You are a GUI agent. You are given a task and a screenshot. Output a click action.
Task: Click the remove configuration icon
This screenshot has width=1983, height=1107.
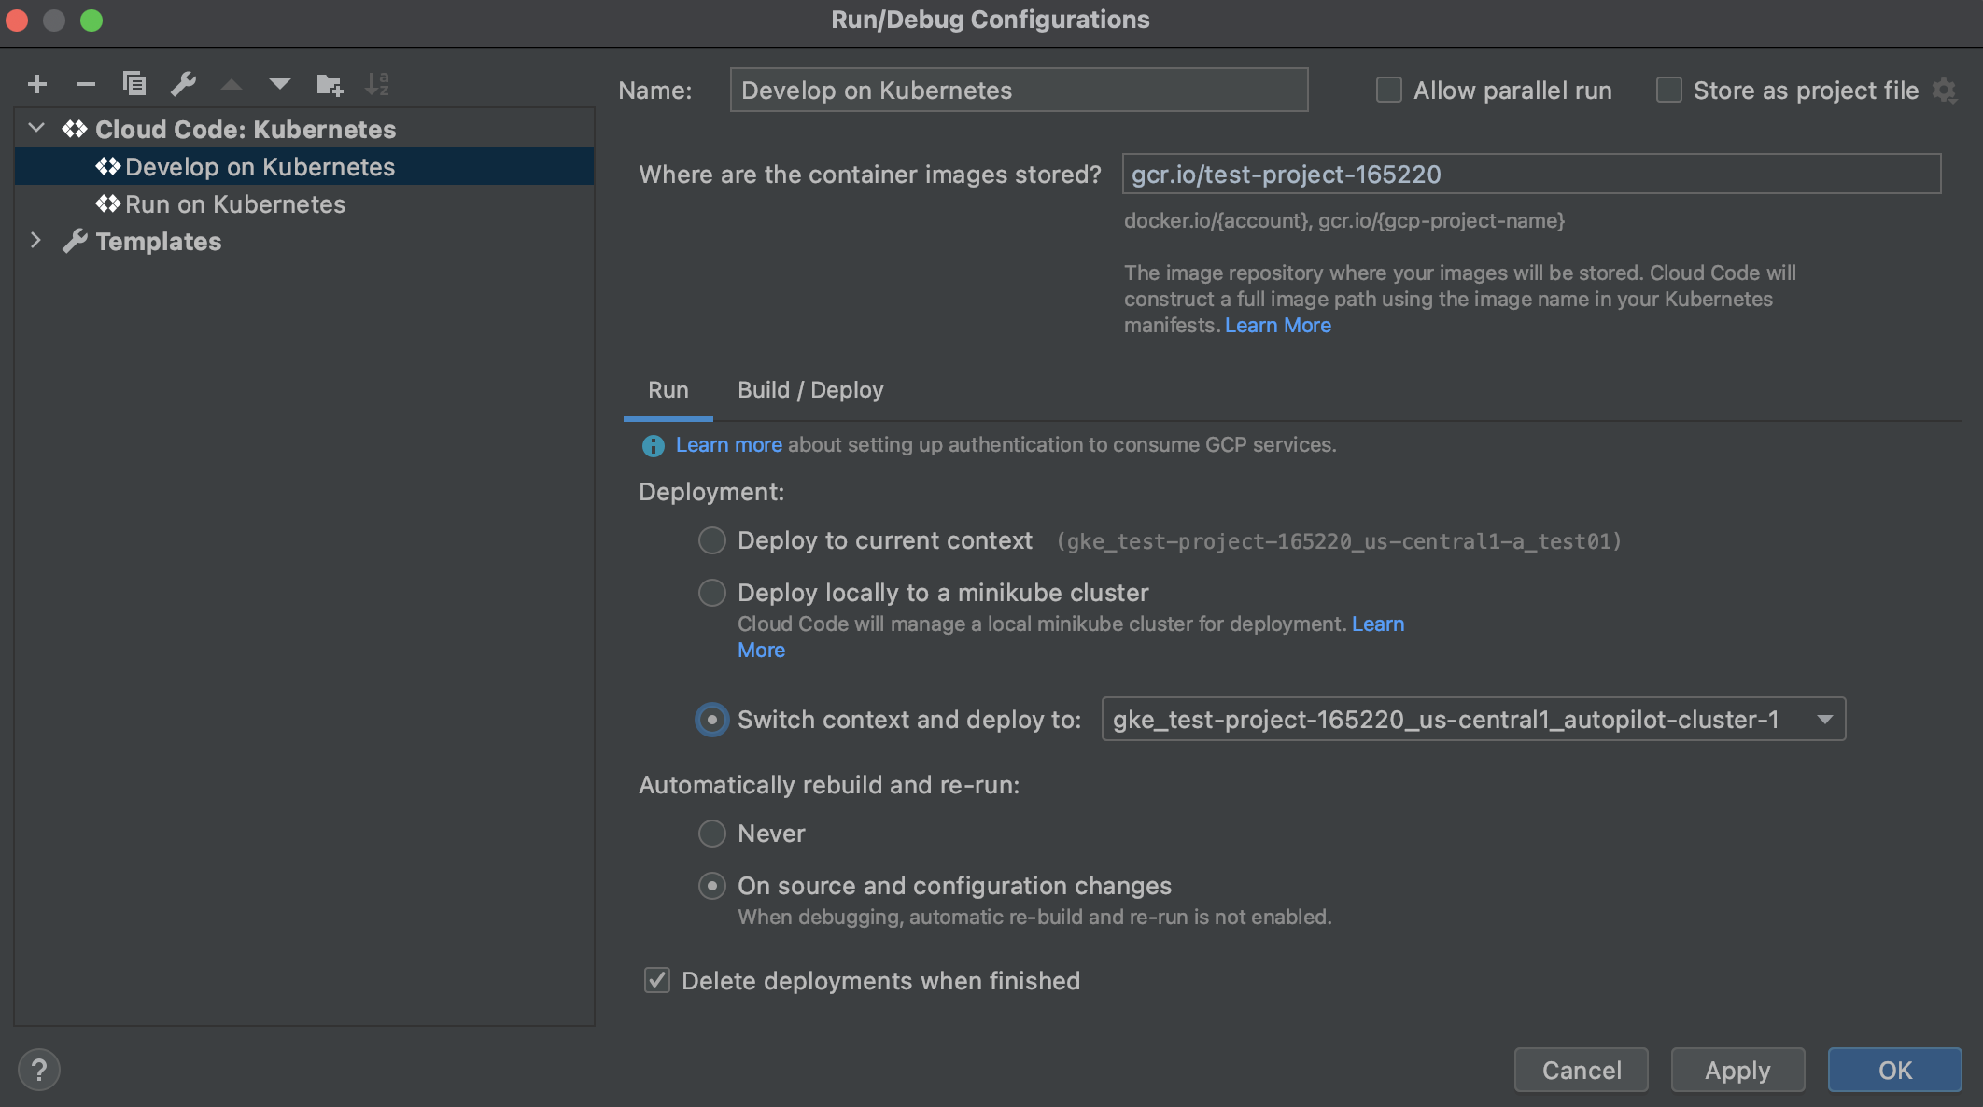82,84
